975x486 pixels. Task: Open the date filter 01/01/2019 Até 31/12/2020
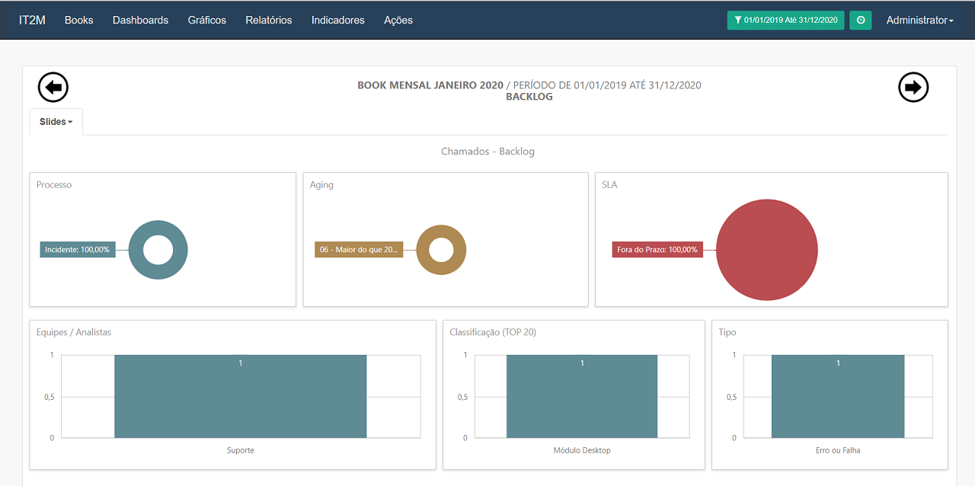(x=785, y=21)
